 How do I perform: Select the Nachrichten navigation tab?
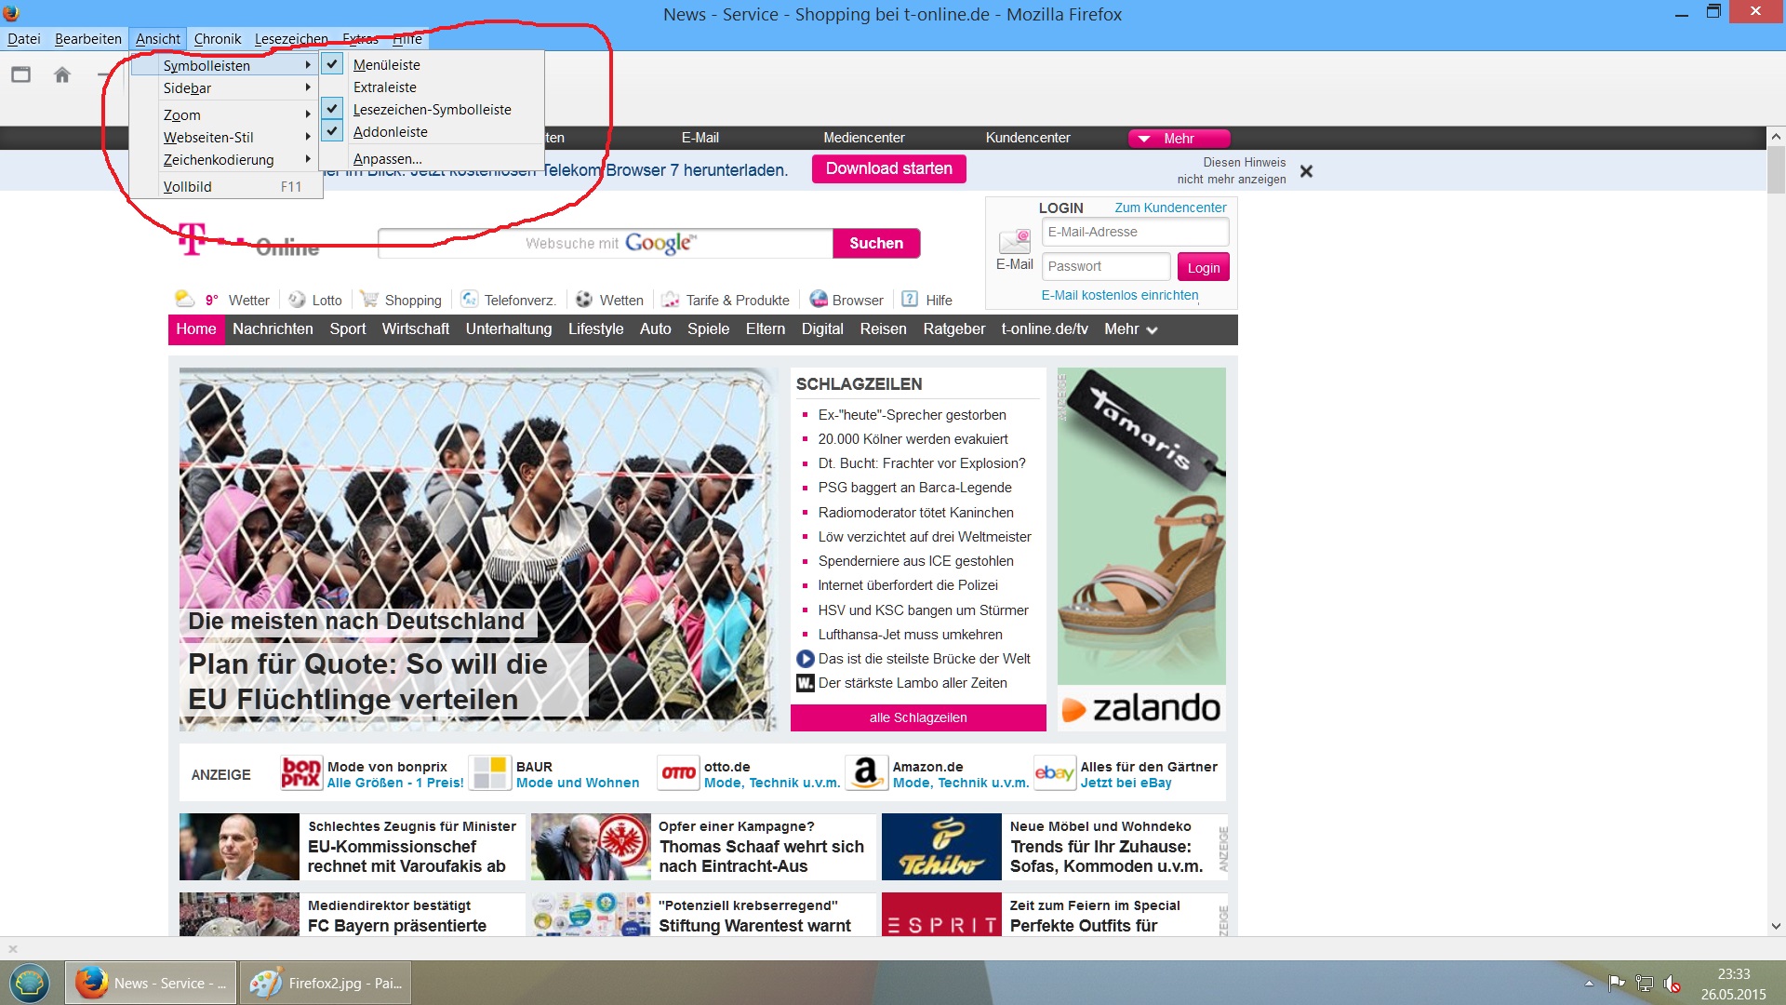(273, 328)
